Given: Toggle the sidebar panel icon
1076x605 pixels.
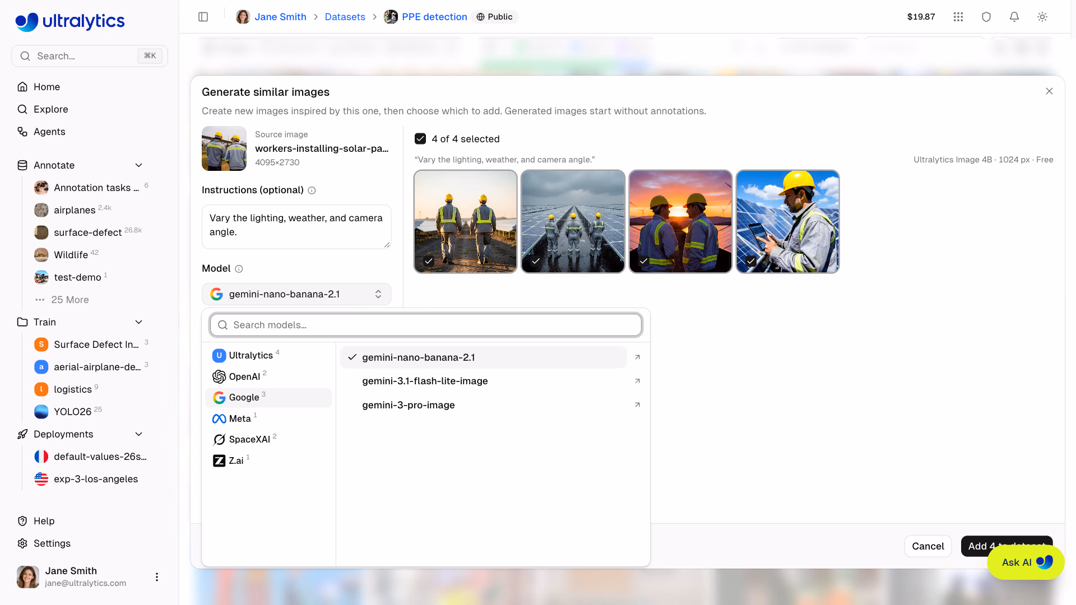Looking at the screenshot, I should pyautogui.click(x=203, y=17).
